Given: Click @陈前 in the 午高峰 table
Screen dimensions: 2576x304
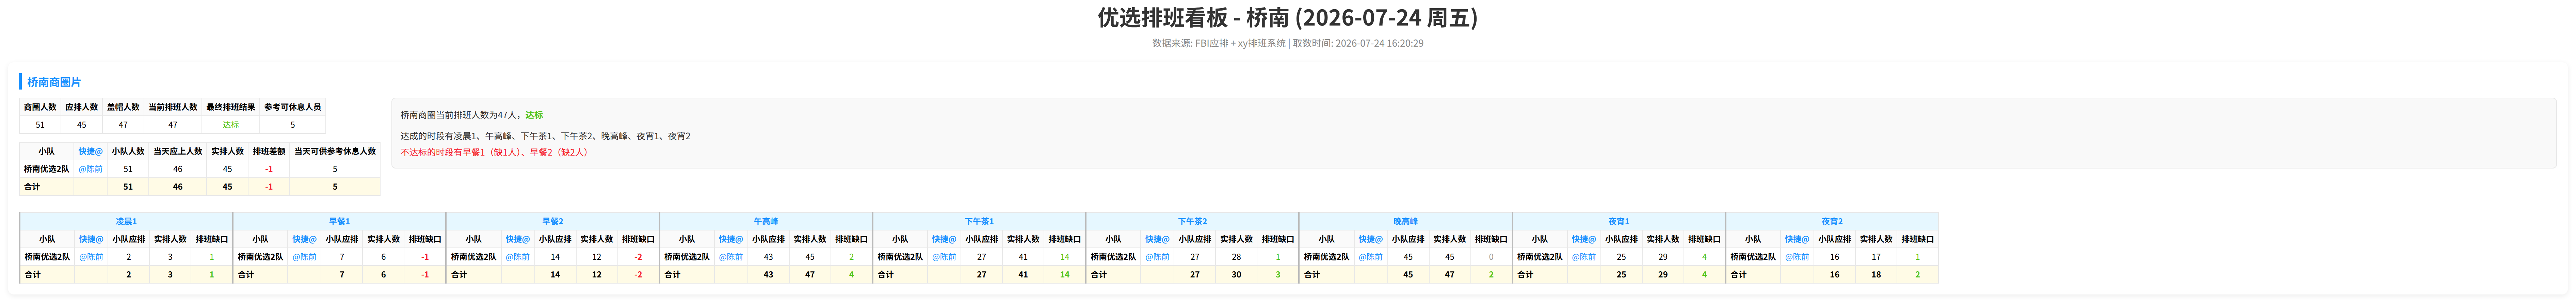Looking at the screenshot, I should pos(731,257).
